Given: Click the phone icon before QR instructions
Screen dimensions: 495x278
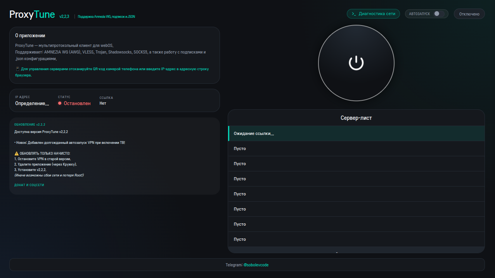Looking at the screenshot, I should [x=17, y=69].
